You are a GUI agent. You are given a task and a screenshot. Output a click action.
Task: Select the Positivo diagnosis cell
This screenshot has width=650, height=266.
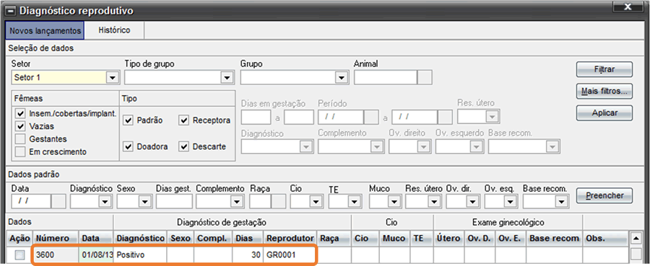pos(140,255)
